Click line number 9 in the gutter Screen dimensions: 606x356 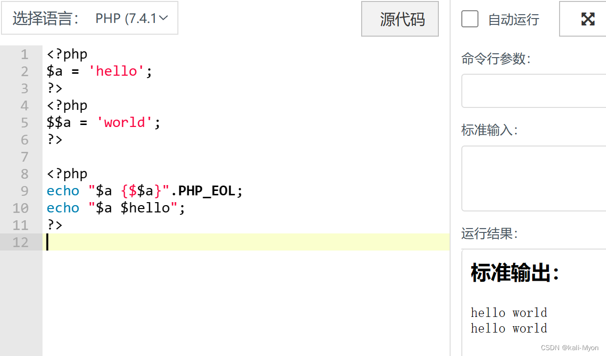tap(24, 190)
